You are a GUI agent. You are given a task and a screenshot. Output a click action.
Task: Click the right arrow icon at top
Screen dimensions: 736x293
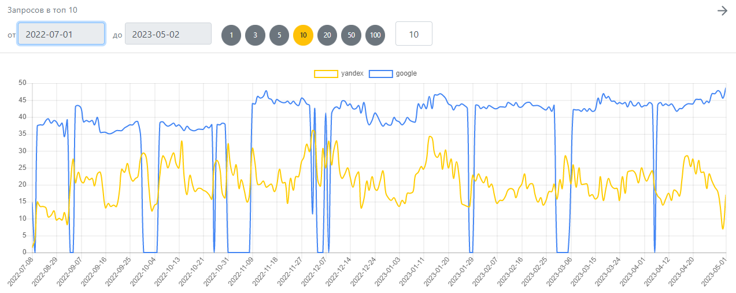(x=722, y=10)
